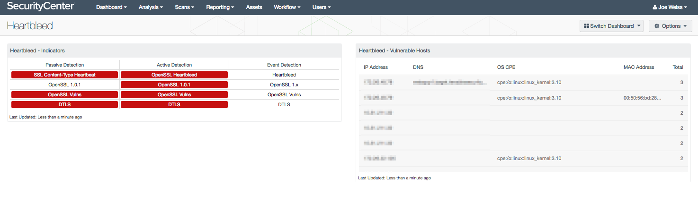Click the SecurityCenter logo

tap(40, 7)
